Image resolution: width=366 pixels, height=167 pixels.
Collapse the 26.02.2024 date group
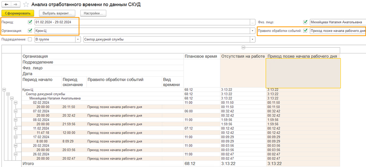tap(16, 154)
